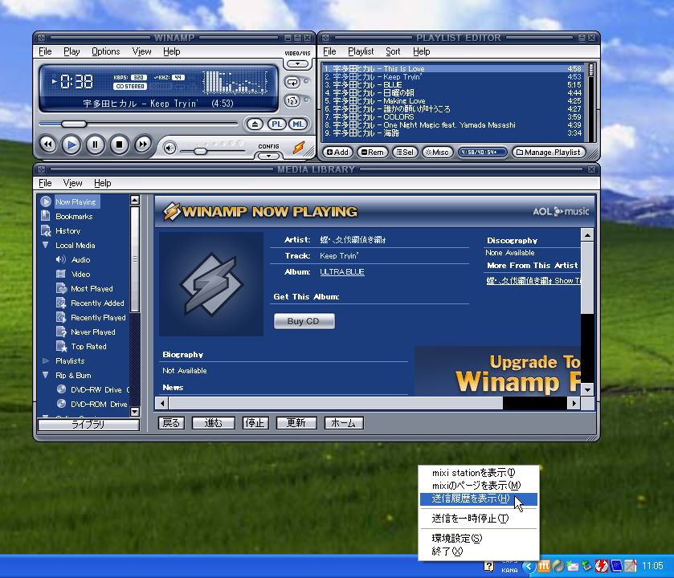Click the Play button in Winamp
674x578 pixels.
(x=71, y=144)
